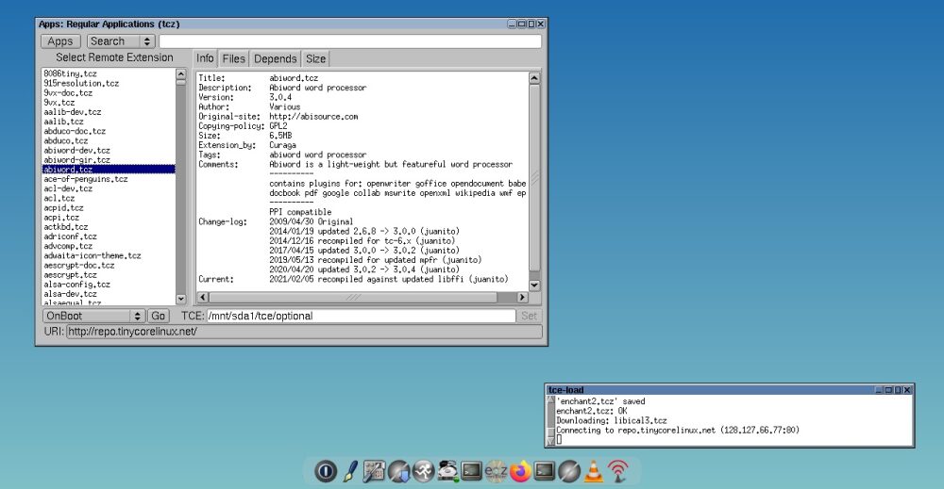
Task: Switch to the Files tab
Action: pyautogui.click(x=233, y=58)
